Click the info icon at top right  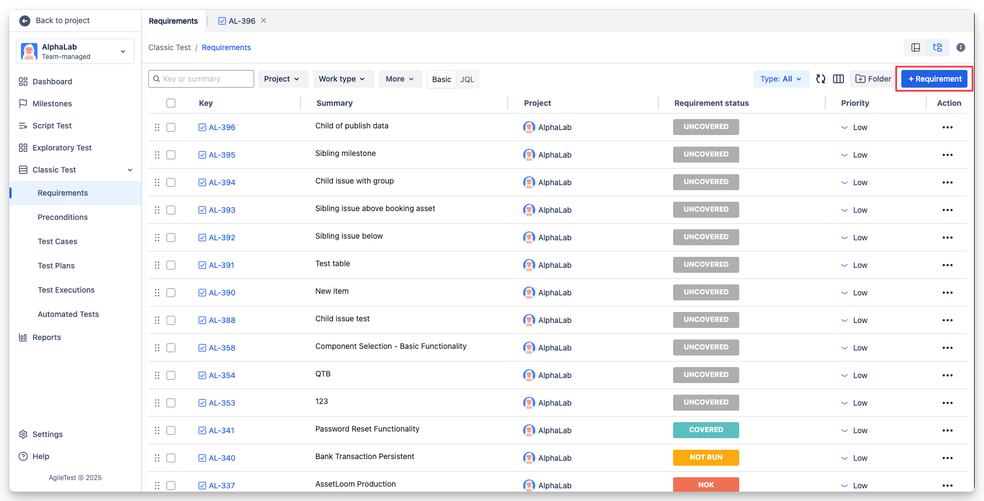tap(960, 47)
